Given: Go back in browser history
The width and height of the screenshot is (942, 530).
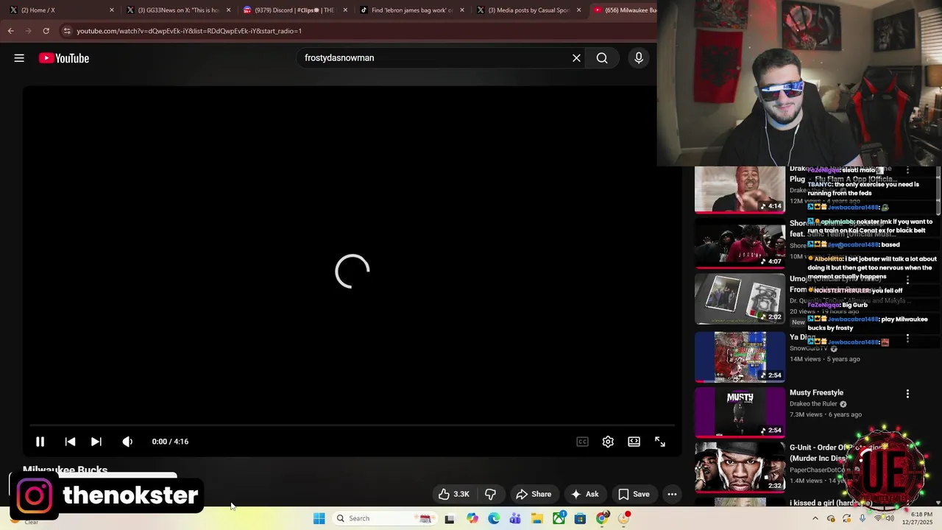Looking at the screenshot, I should [x=10, y=31].
